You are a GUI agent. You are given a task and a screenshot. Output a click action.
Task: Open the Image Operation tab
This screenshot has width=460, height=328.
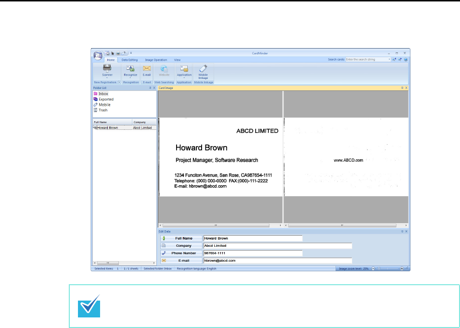[x=156, y=60]
